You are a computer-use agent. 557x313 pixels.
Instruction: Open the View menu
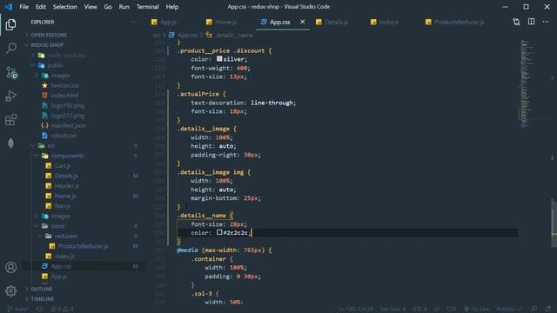[x=91, y=7]
